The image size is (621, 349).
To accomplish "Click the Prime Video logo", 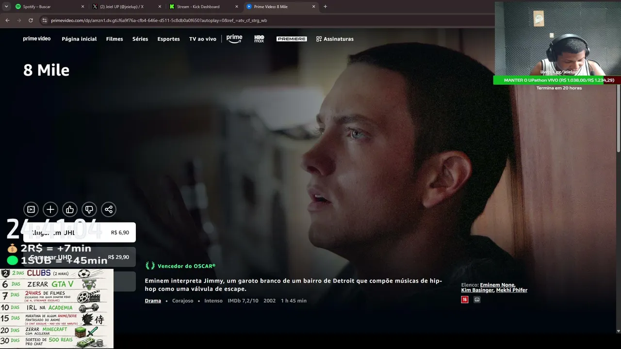I will click(37, 39).
